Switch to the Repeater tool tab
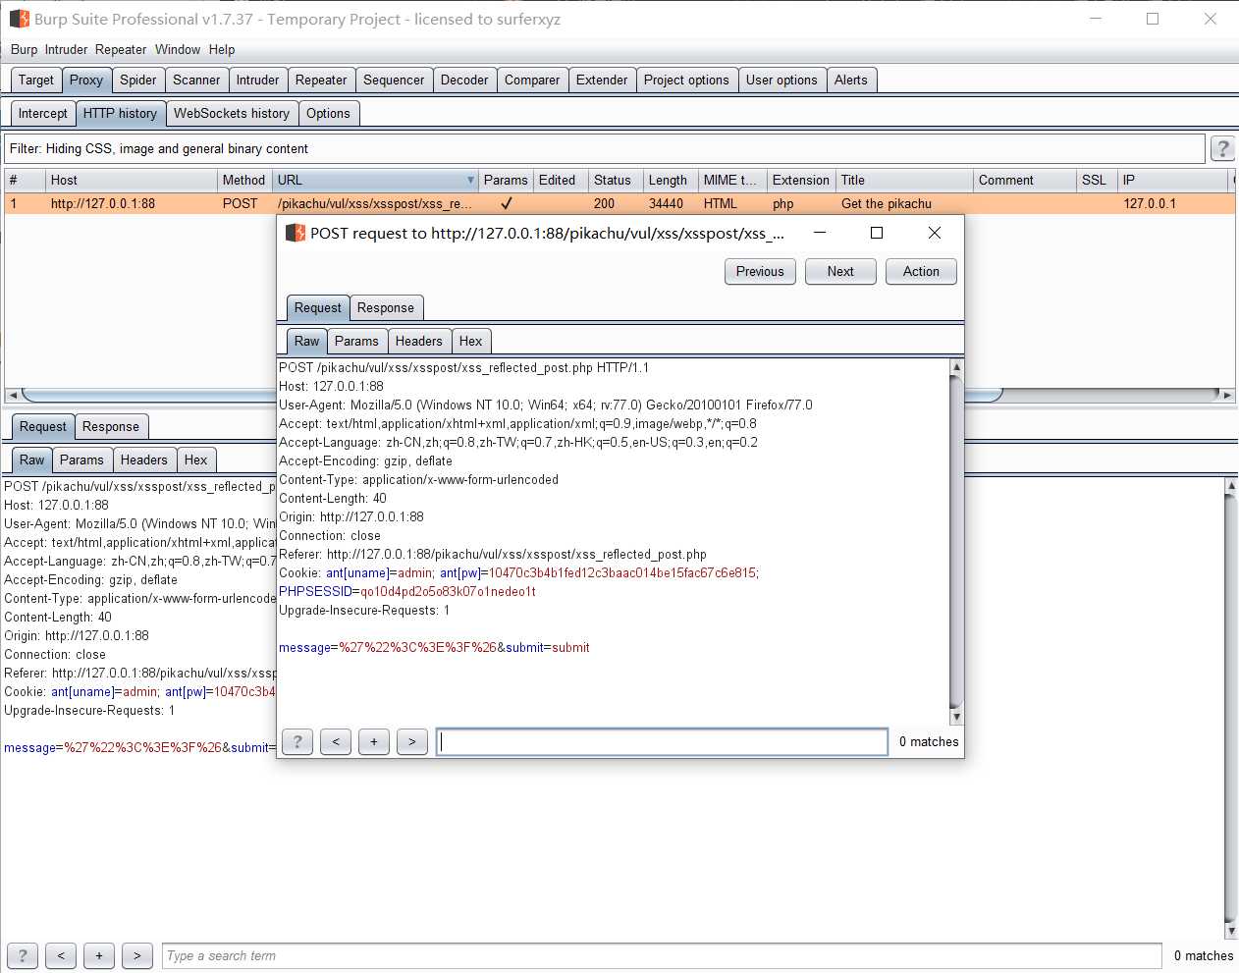Viewport: 1239px width, 973px height. coord(321,80)
